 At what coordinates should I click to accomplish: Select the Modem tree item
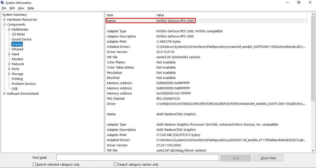coord(17,59)
